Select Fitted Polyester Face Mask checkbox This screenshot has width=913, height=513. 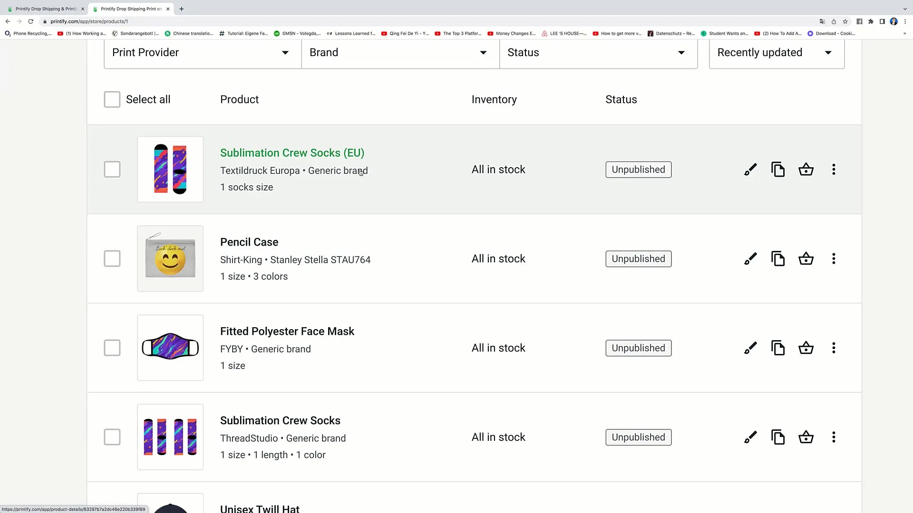coord(112,348)
